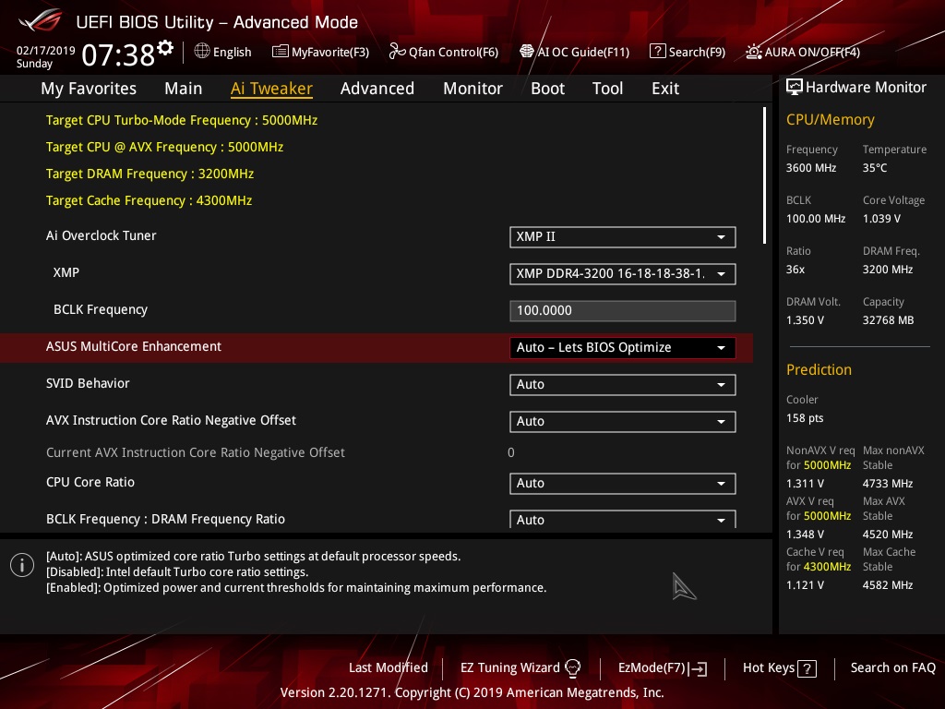
Task: Open Ai Overclock Tuner dropdown
Action: 623,237
